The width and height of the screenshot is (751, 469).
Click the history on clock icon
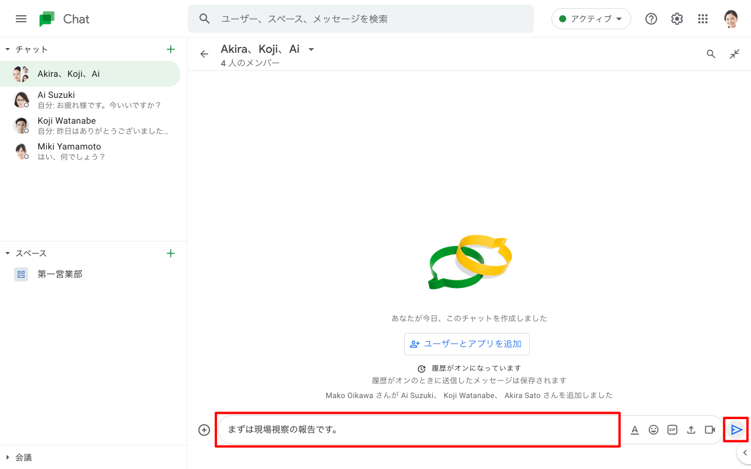(x=422, y=369)
